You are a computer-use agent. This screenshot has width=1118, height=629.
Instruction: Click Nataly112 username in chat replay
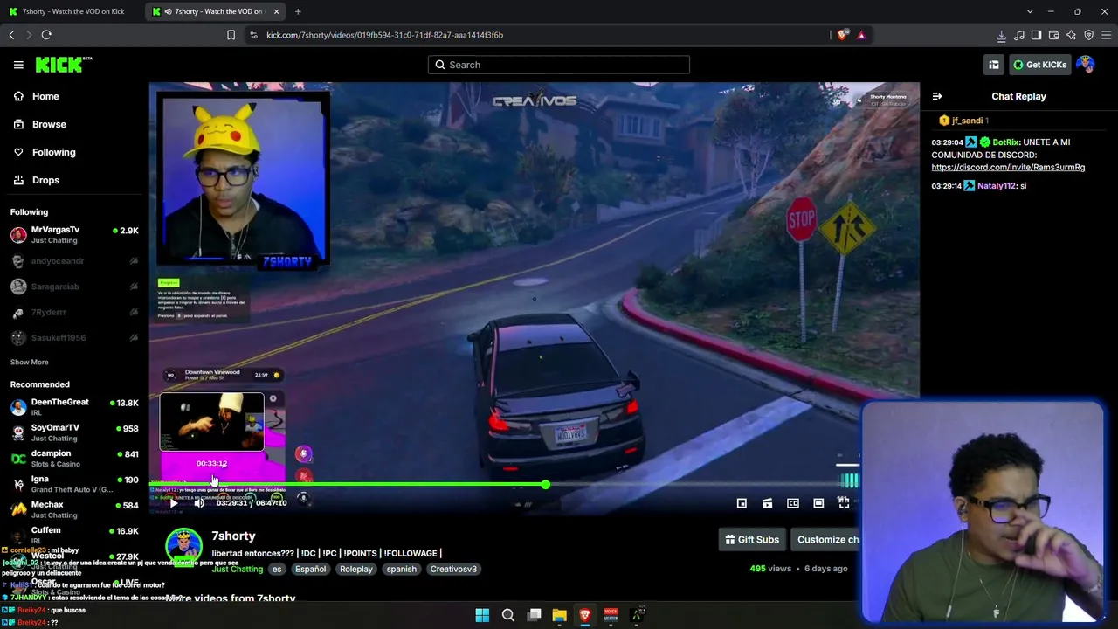pyautogui.click(x=997, y=186)
